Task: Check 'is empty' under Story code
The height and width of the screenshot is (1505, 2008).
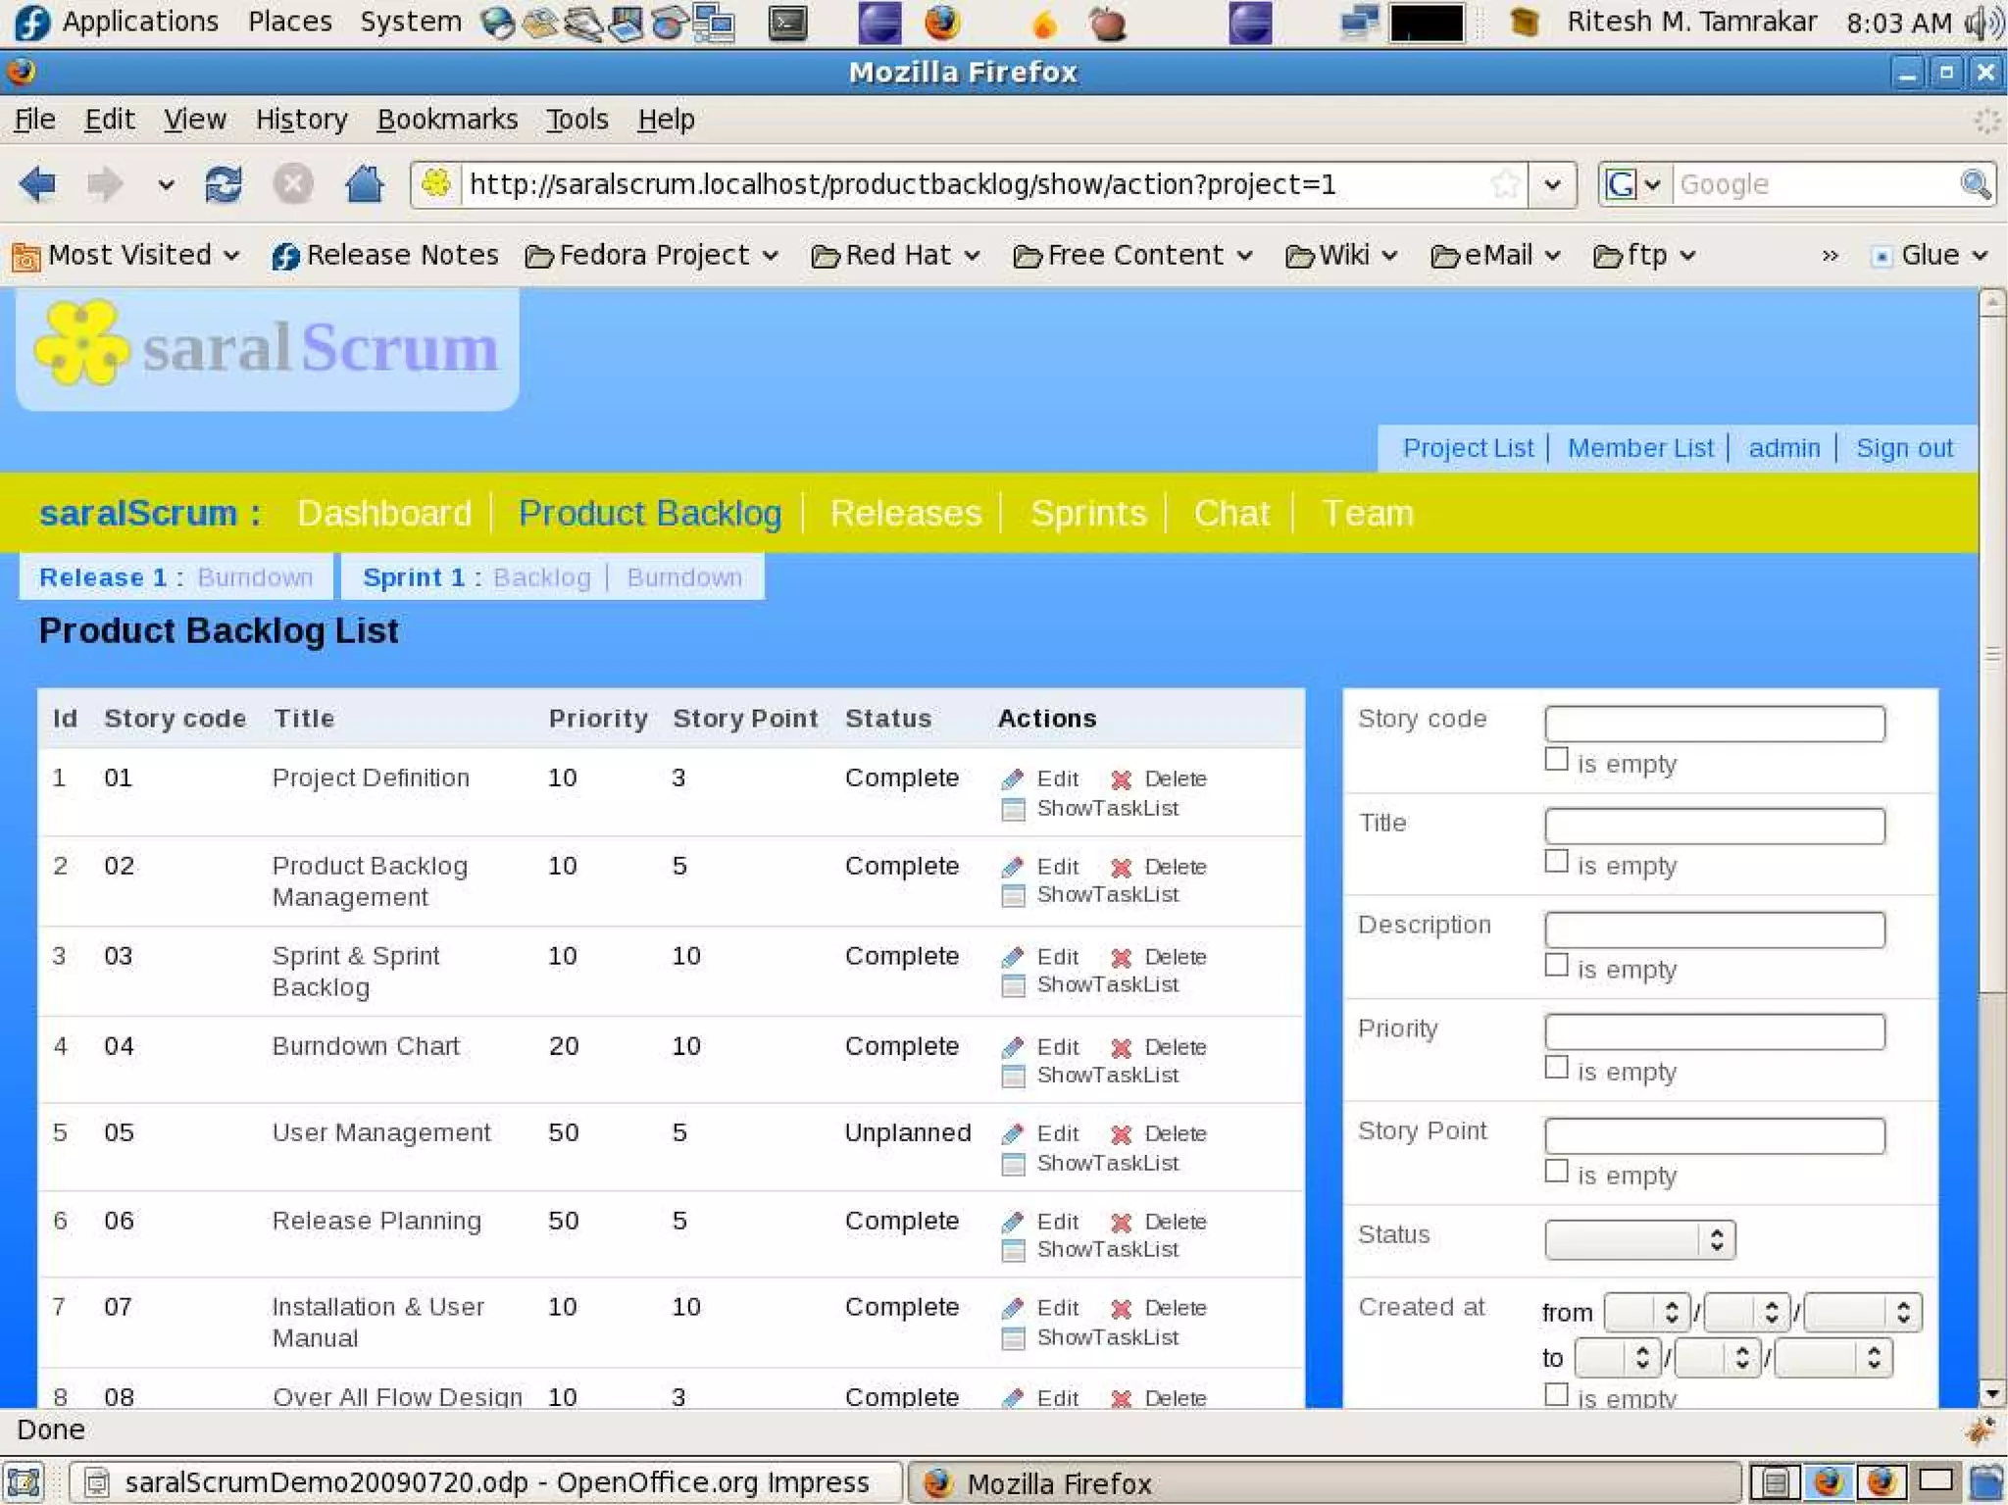Action: [1556, 760]
